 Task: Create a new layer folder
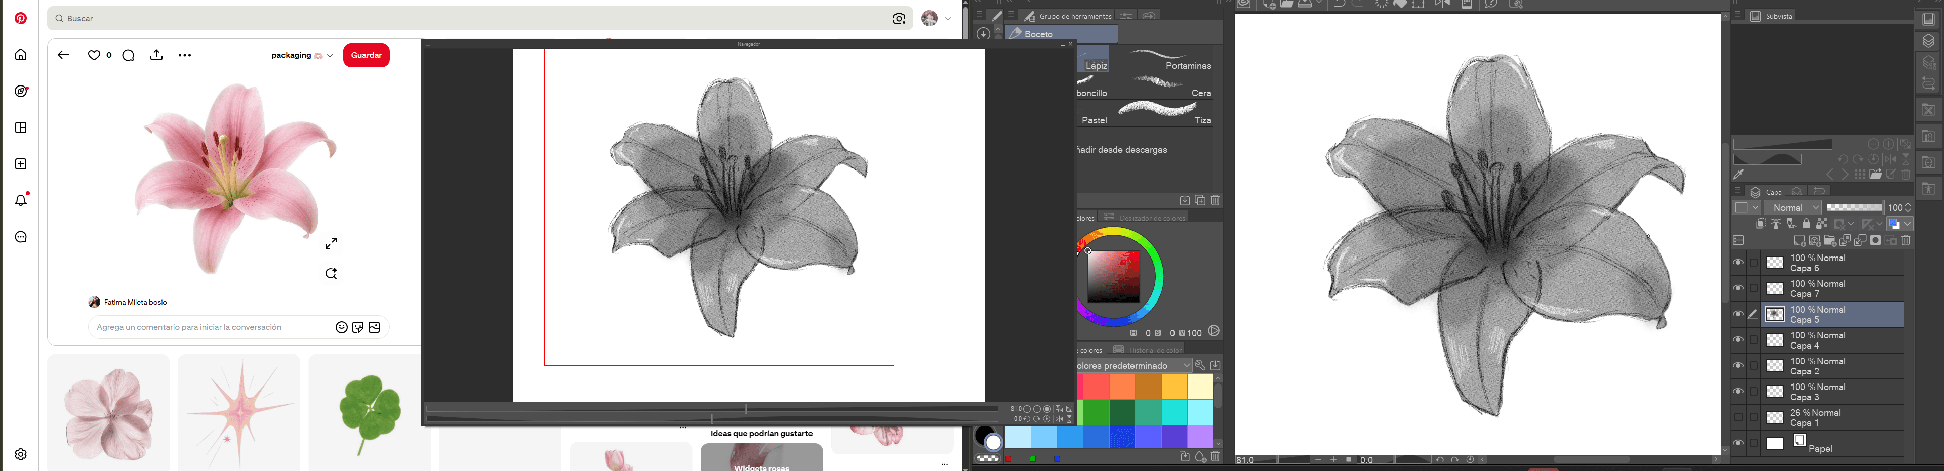click(x=1829, y=241)
